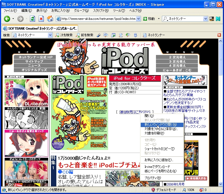The width and height of the screenshot is (224, 194).
Task: Click in the address bar URL field
Action: click(x=98, y=19)
